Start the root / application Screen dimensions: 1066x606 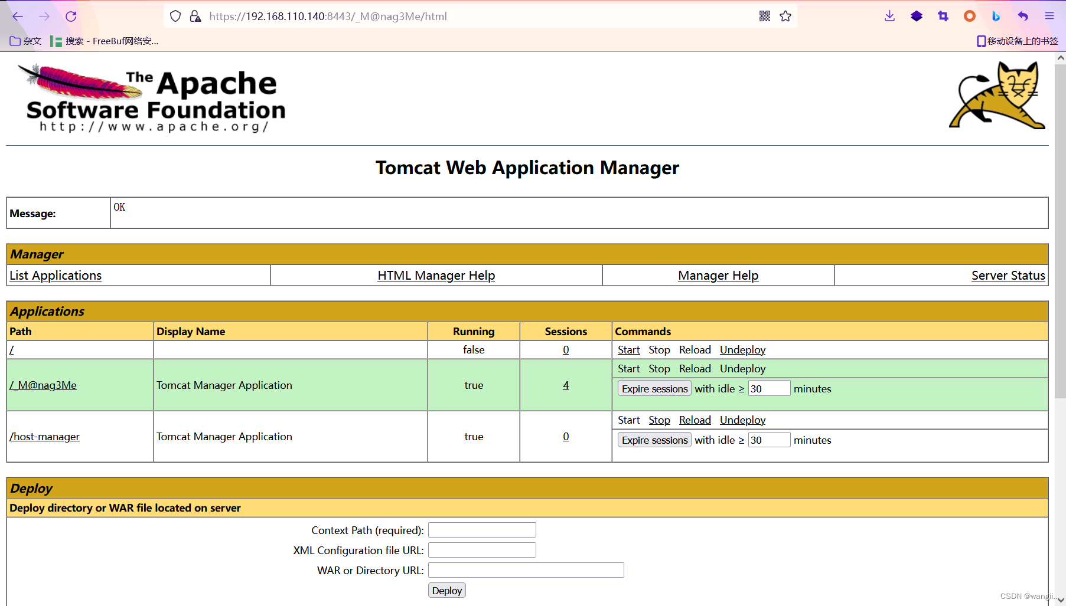(x=629, y=350)
